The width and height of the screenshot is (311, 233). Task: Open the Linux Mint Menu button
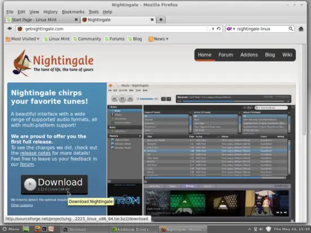11,229
